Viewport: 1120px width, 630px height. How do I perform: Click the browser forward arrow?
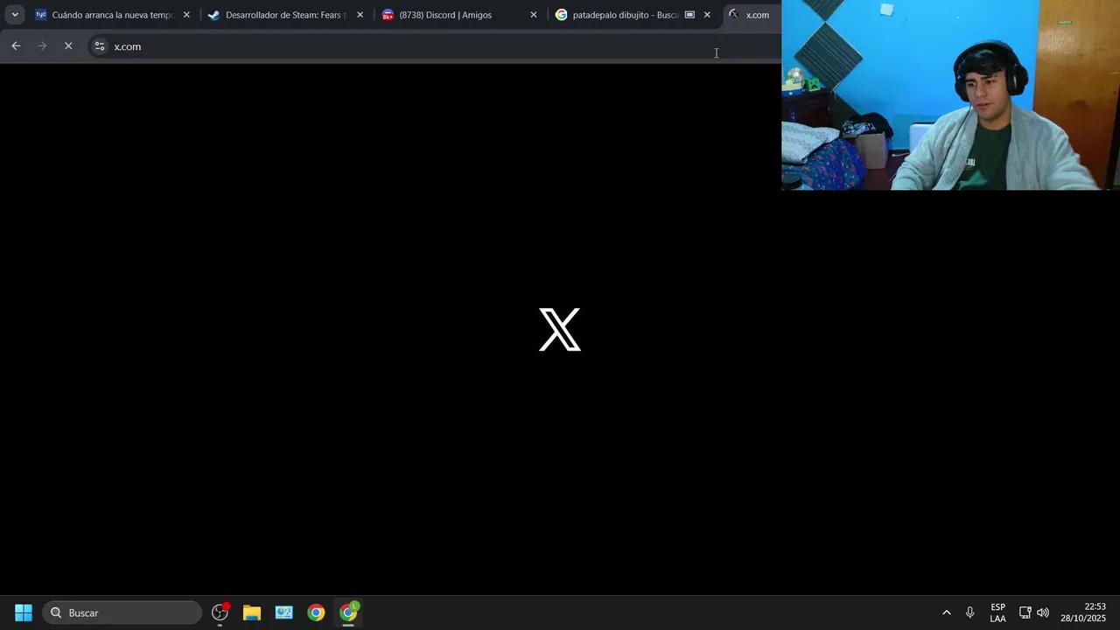[42, 46]
